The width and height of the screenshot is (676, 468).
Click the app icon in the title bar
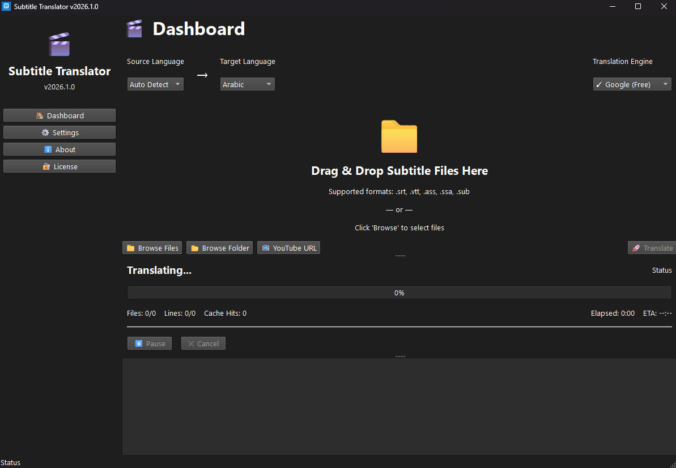(6, 6)
